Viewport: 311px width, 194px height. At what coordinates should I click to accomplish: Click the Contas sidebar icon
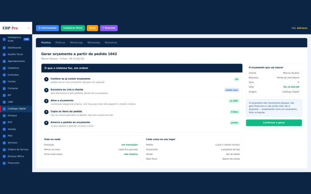click(4, 82)
